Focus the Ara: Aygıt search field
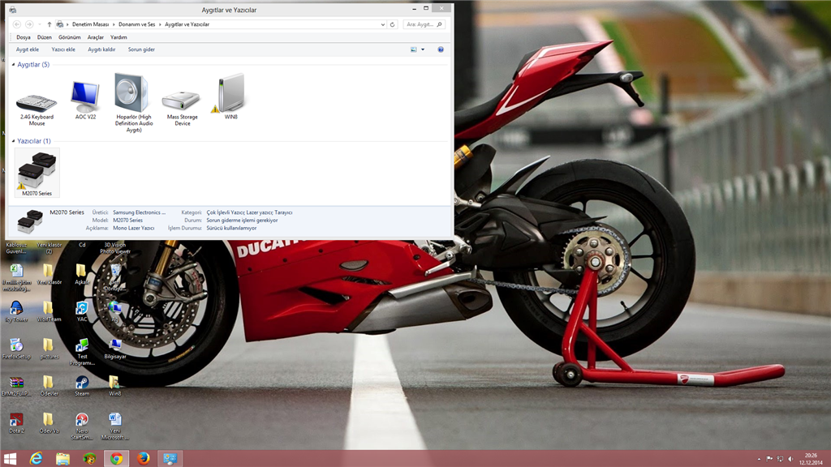This screenshot has width=831, height=467. point(424,24)
